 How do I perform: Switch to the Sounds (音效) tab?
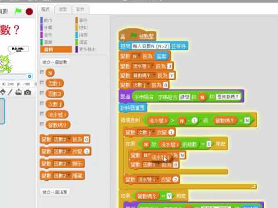(x=80, y=9)
